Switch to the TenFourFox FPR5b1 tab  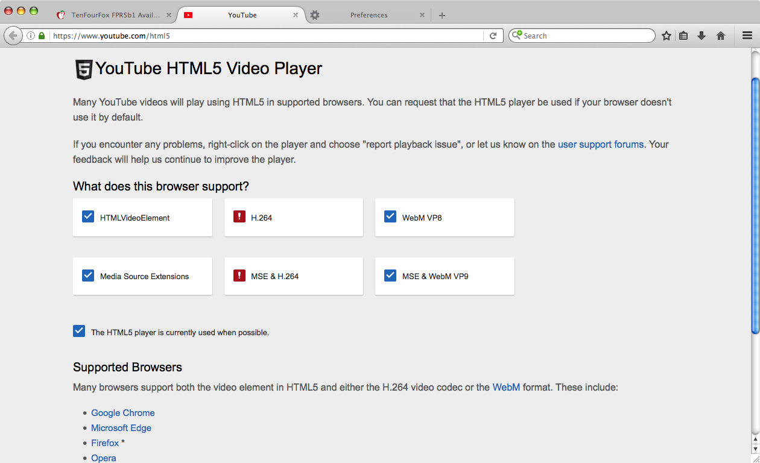tap(114, 15)
